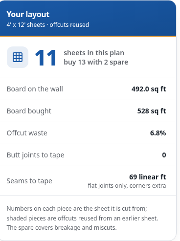Select the 'Board on the wall' row label
This screenshot has height=241, width=180.
tap(35, 89)
